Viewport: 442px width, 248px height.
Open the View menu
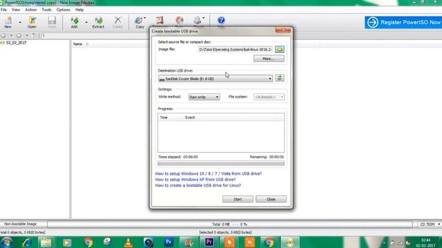tap(16, 10)
